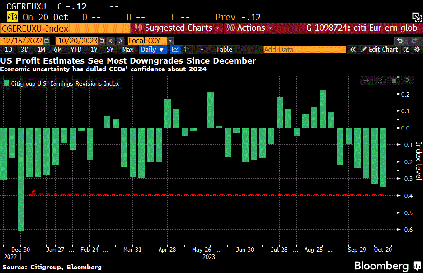Select the 6M range tab
The image size is (423, 273).
[58, 50]
